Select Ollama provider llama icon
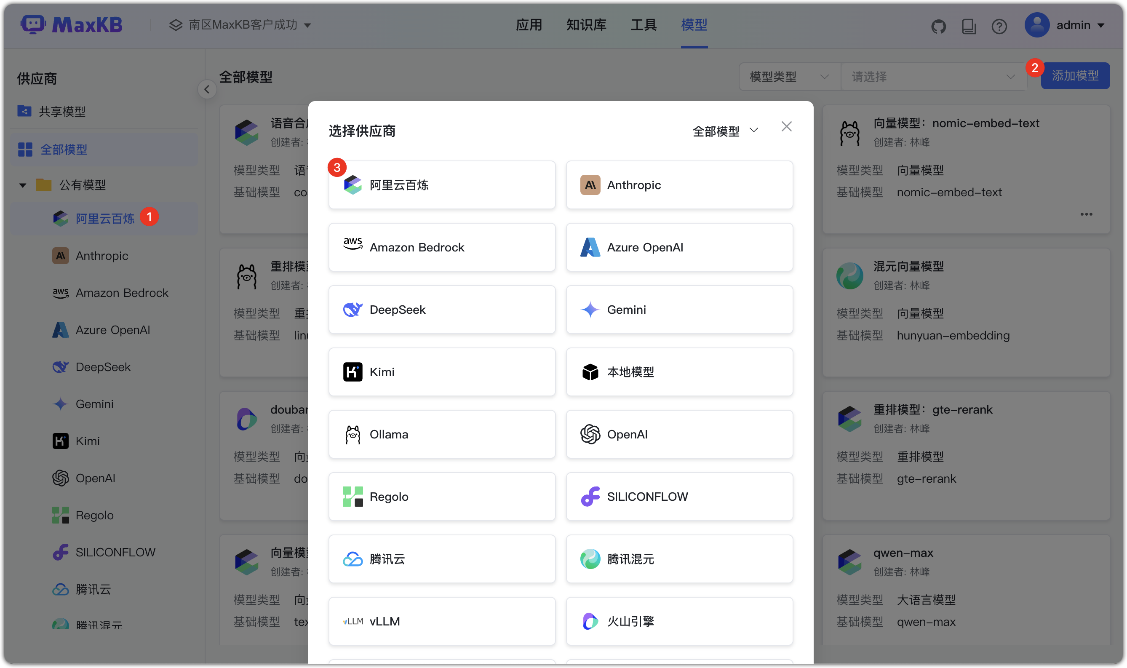1127x668 pixels. pos(353,434)
